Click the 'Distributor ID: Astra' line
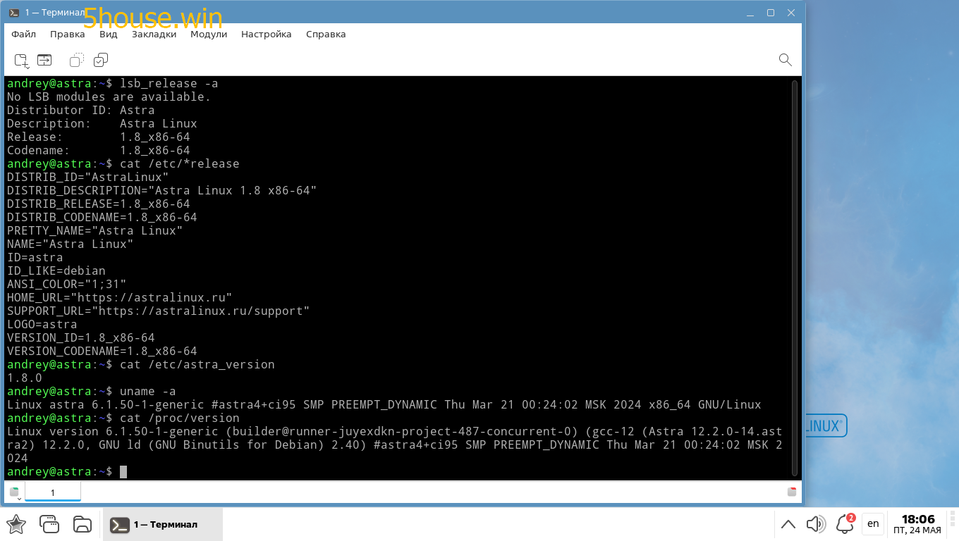 coord(81,110)
